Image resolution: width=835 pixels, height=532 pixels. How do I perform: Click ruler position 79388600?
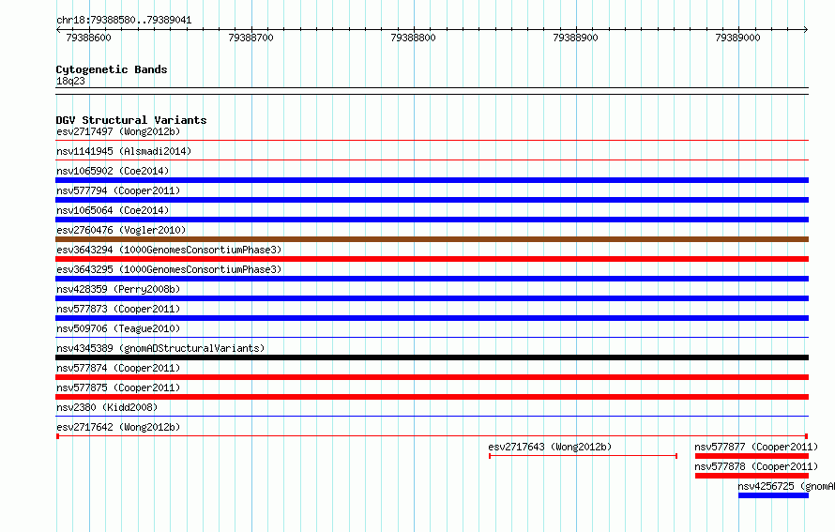click(88, 38)
